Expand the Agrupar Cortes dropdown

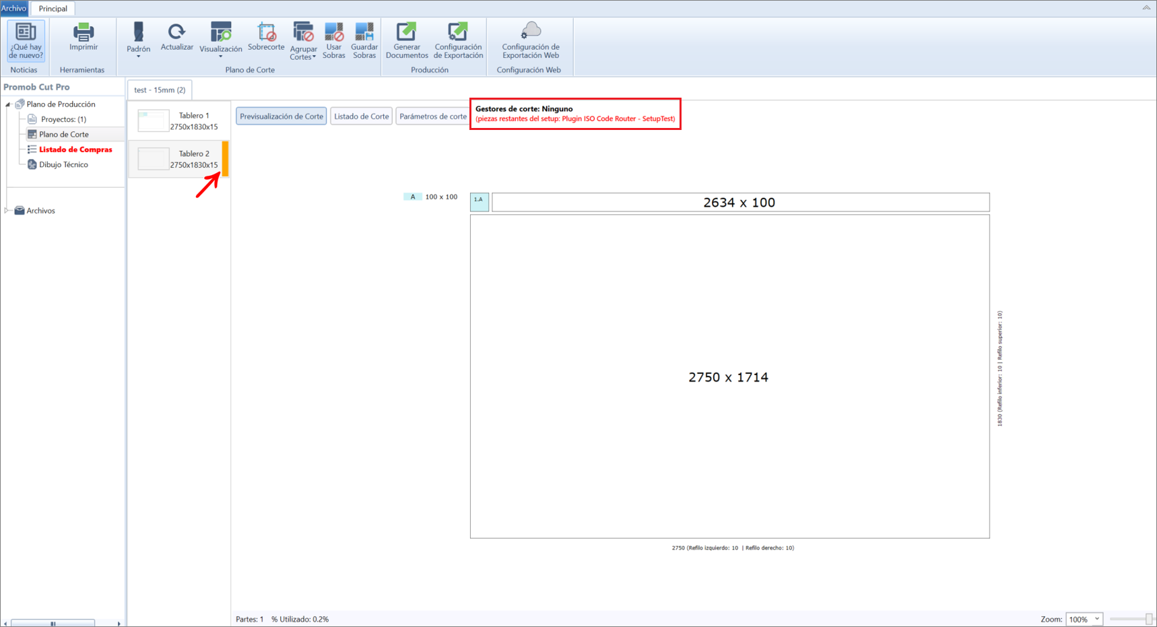tap(303, 42)
